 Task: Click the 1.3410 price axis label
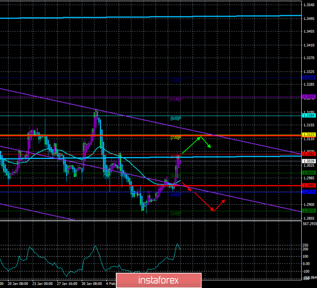point(309,45)
